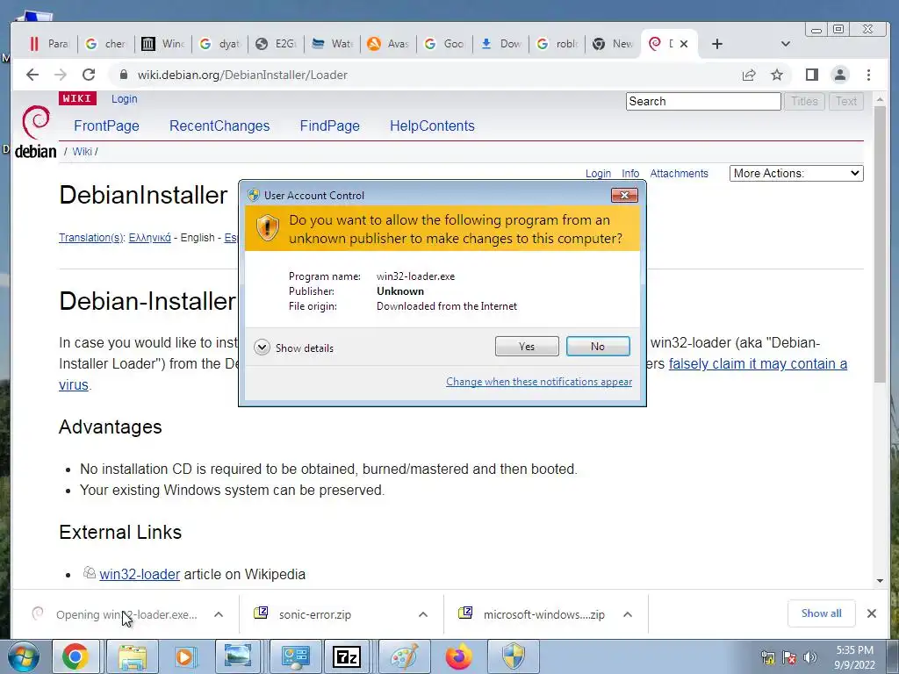Click the Text search button
The width and height of the screenshot is (899, 674).
846,102
